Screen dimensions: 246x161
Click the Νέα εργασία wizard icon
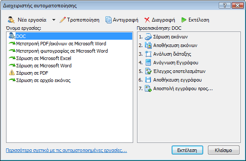(11, 20)
